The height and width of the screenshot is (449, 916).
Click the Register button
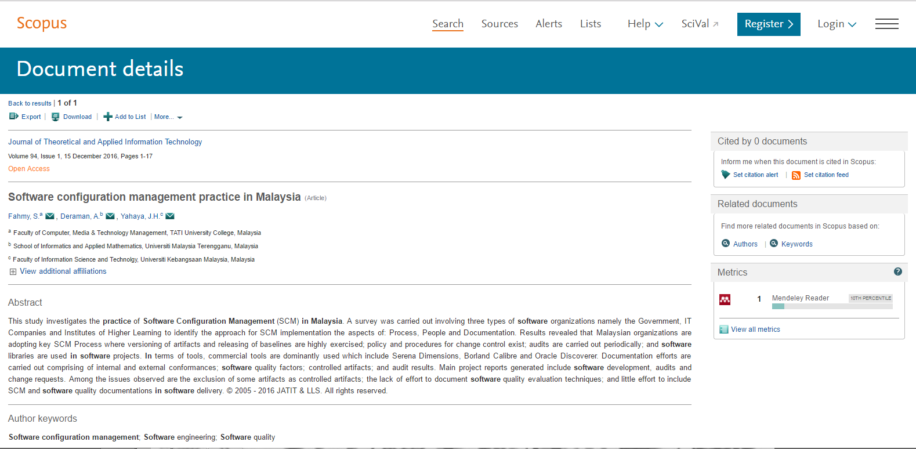tap(769, 24)
